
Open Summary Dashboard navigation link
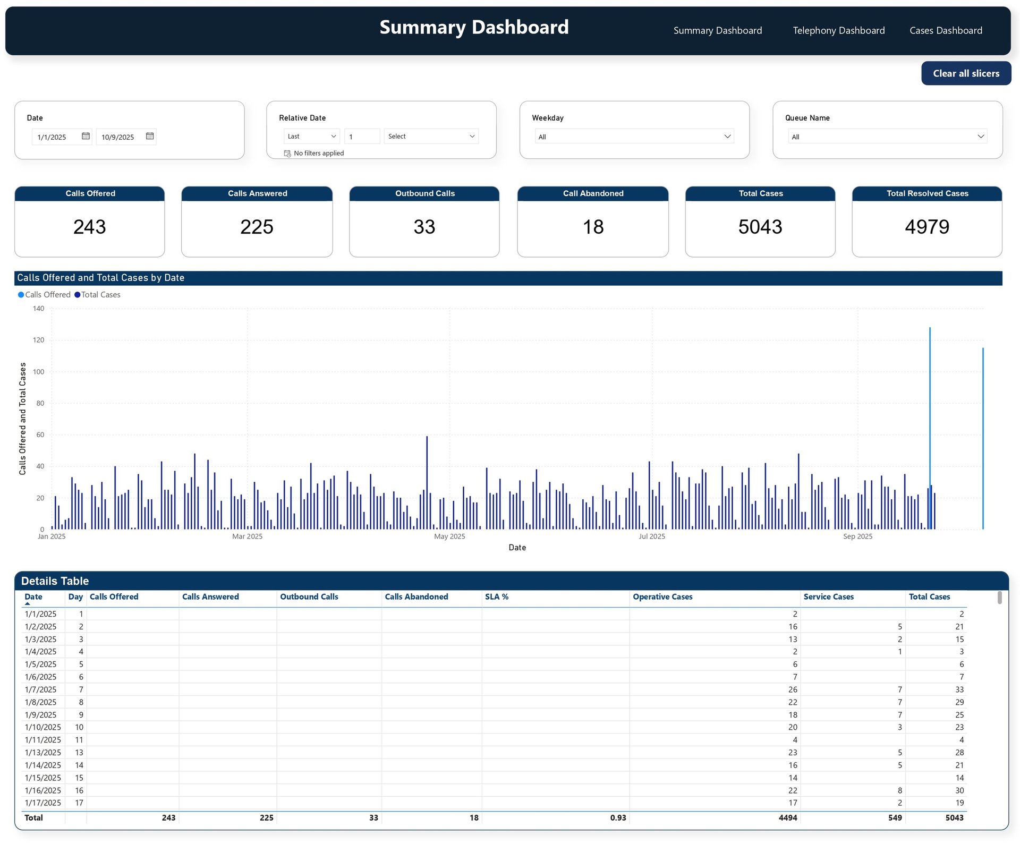[x=717, y=31]
